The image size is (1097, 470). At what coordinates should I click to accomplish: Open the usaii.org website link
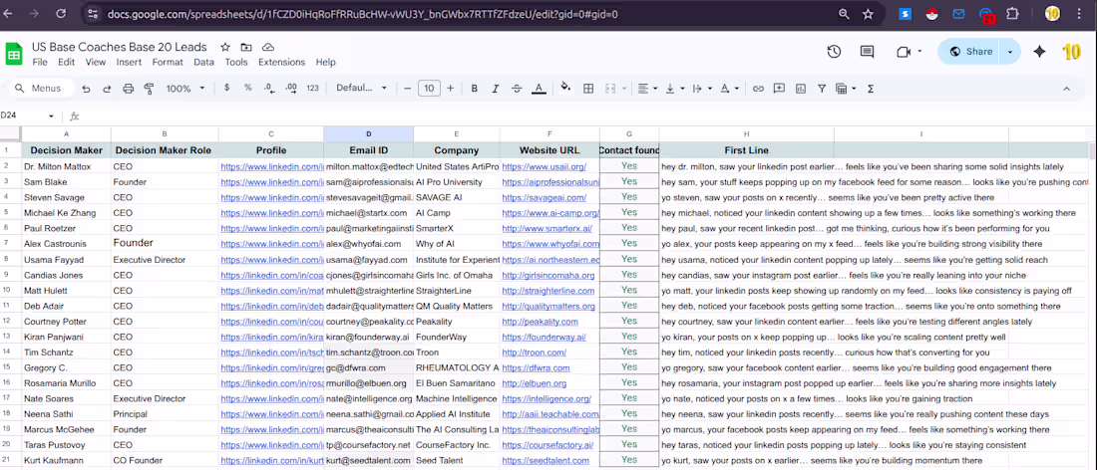[x=544, y=167]
